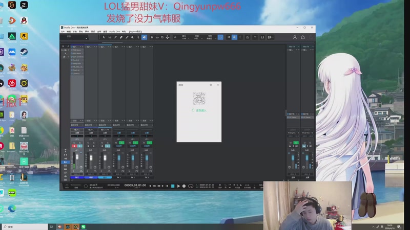This screenshot has width=410, height=230.
Task: Select CLA-2A Mono insert on channel 1
Action: pyautogui.click(x=77, y=57)
